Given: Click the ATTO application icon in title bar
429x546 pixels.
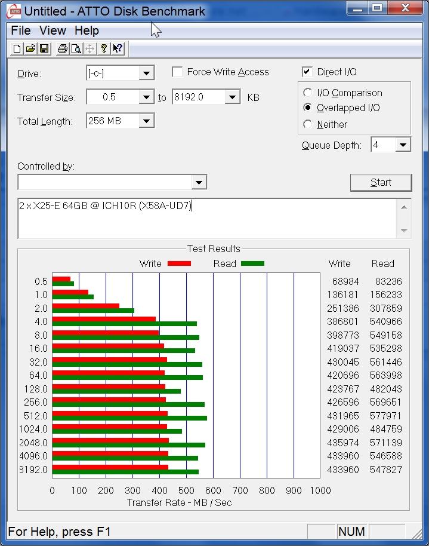Looking at the screenshot, I should (x=14, y=11).
